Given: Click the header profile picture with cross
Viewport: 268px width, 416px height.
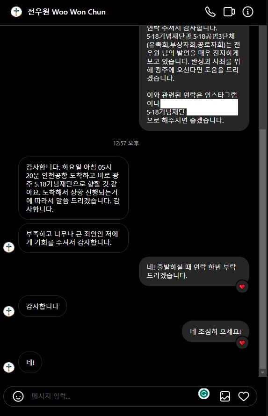Looking at the screenshot, I should (x=16, y=12).
